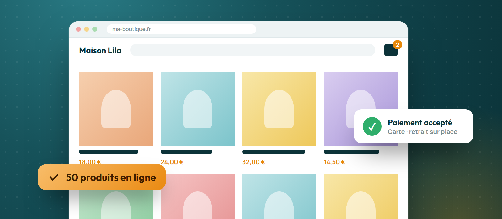Open the green product in second row
This screenshot has height=219, width=502.
[x=116, y=205]
